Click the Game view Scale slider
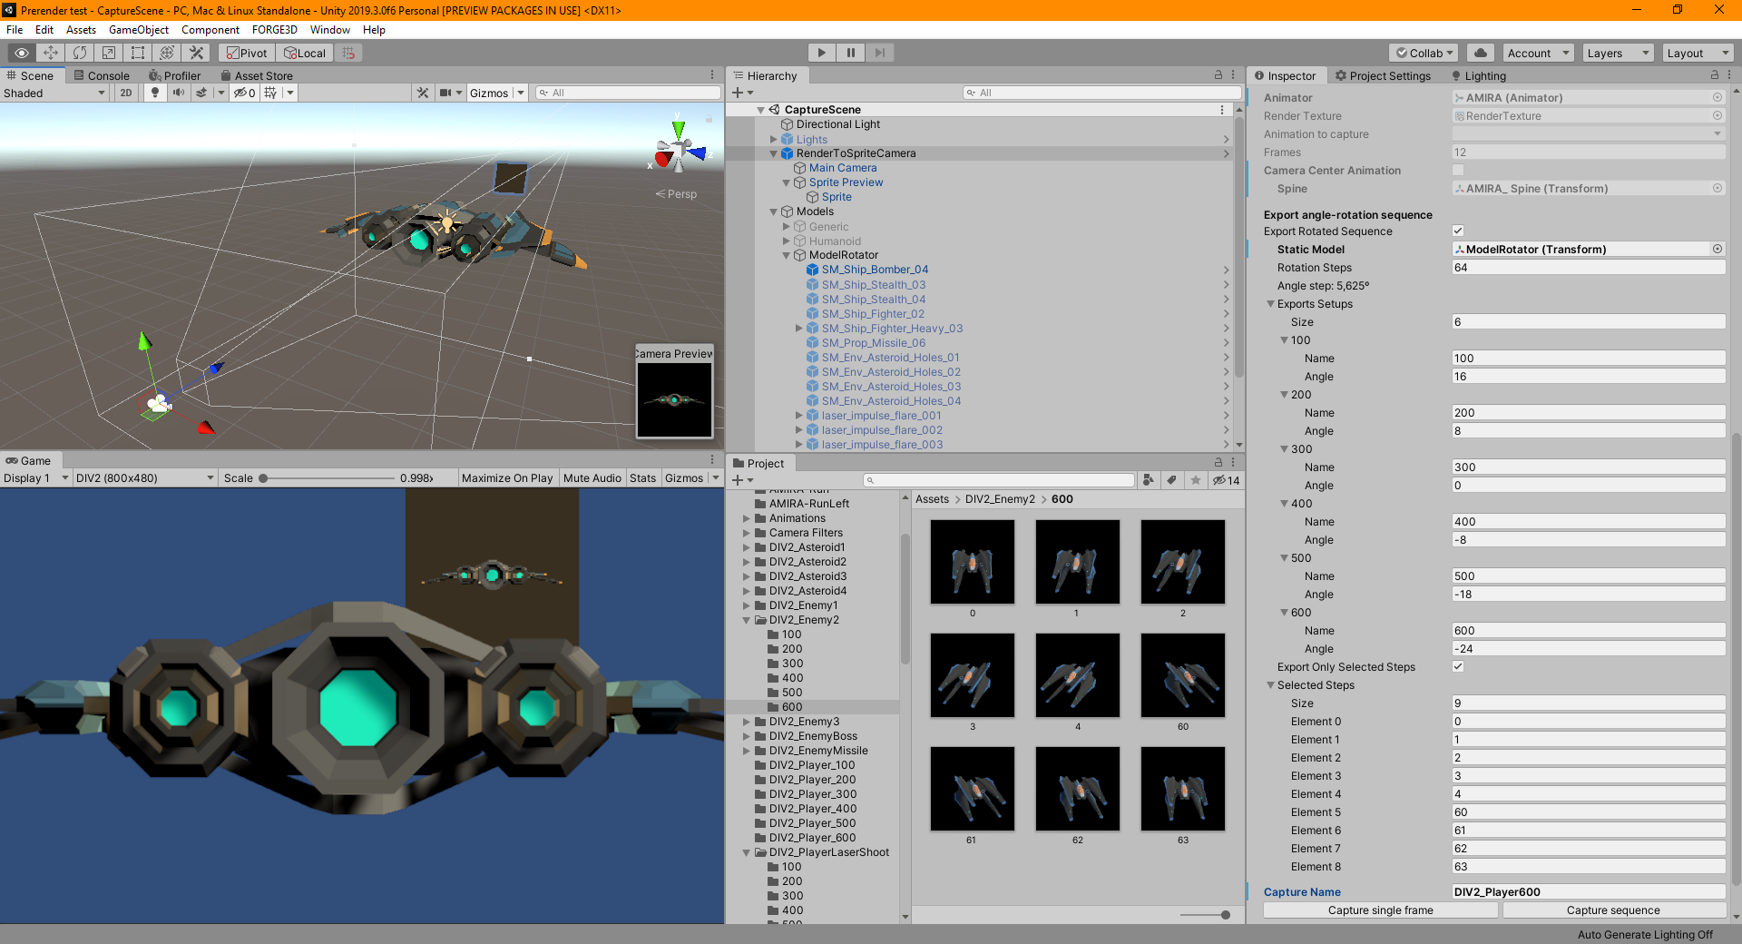1742x944 pixels. click(x=327, y=478)
